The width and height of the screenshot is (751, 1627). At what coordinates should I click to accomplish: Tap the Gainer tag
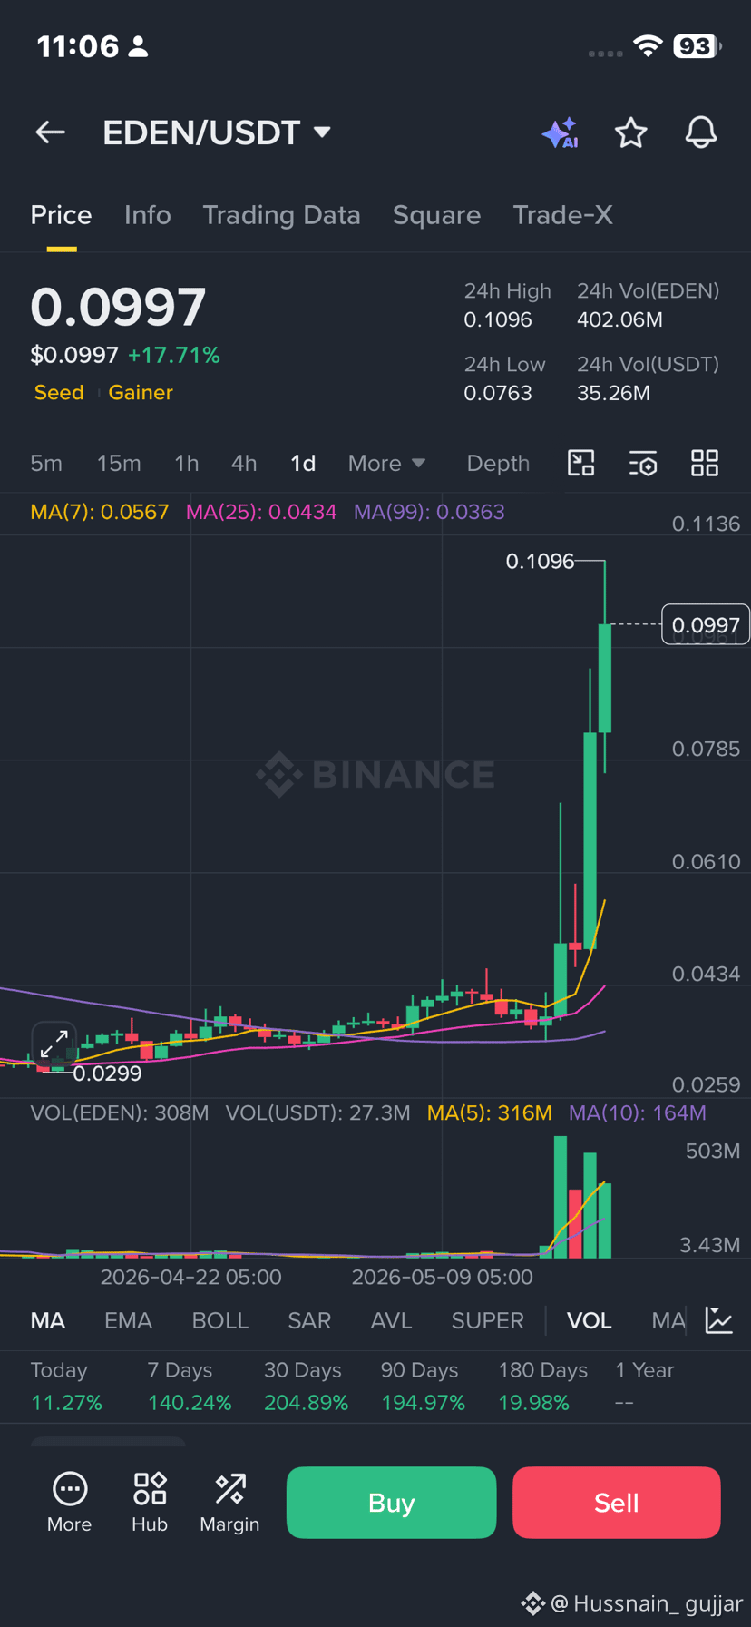[141, 393]
